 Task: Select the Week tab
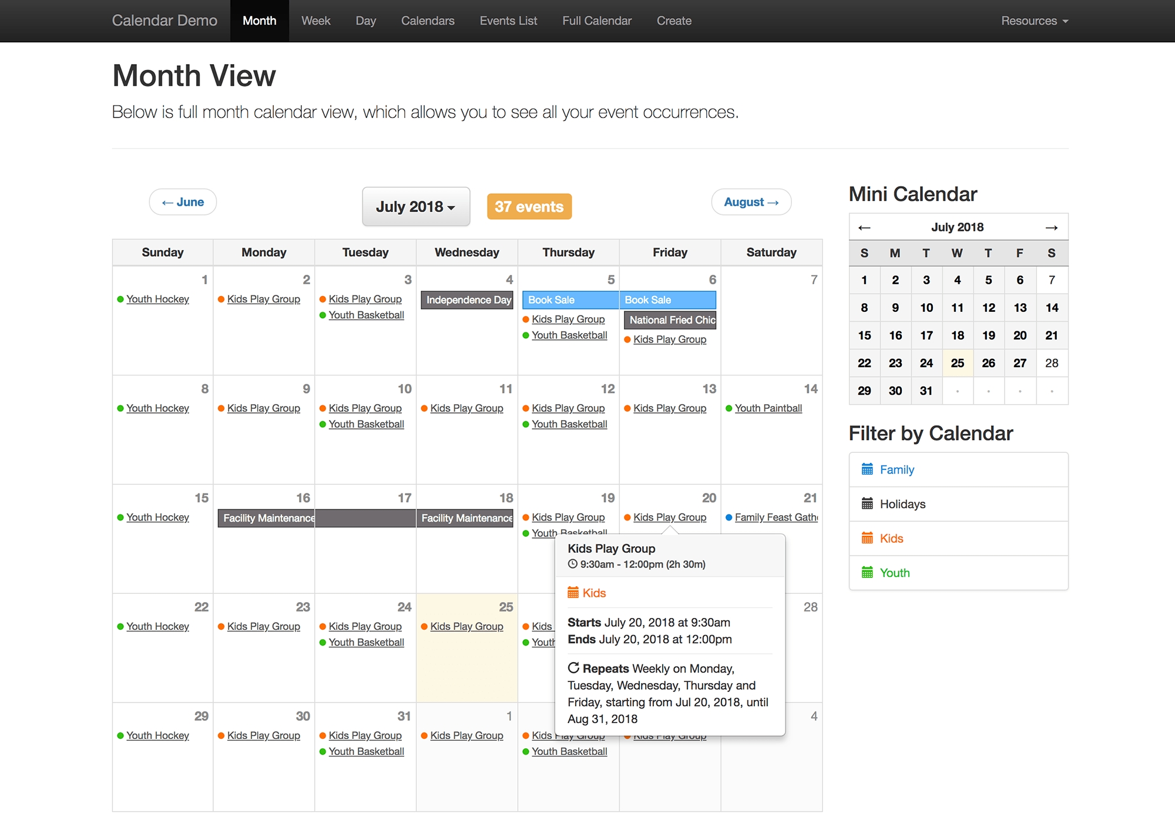tap(315, 21)
